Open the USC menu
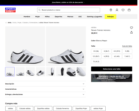Viewport: 139px width, 111px height. 80,17
